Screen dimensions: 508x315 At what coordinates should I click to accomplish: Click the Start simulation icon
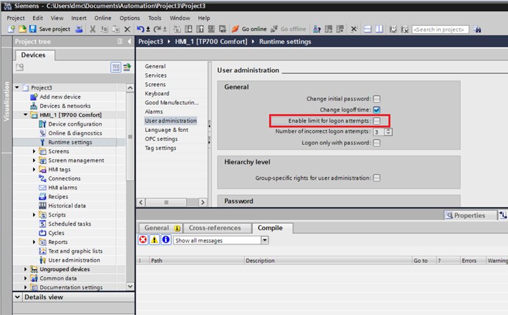(x=211, y=29)
